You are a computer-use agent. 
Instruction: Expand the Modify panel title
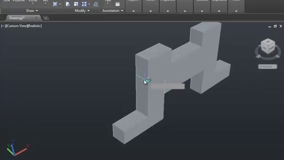(x=82, y=11)
